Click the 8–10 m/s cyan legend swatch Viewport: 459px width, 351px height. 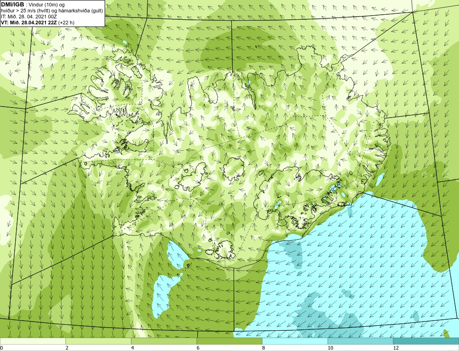coord(295,341)
